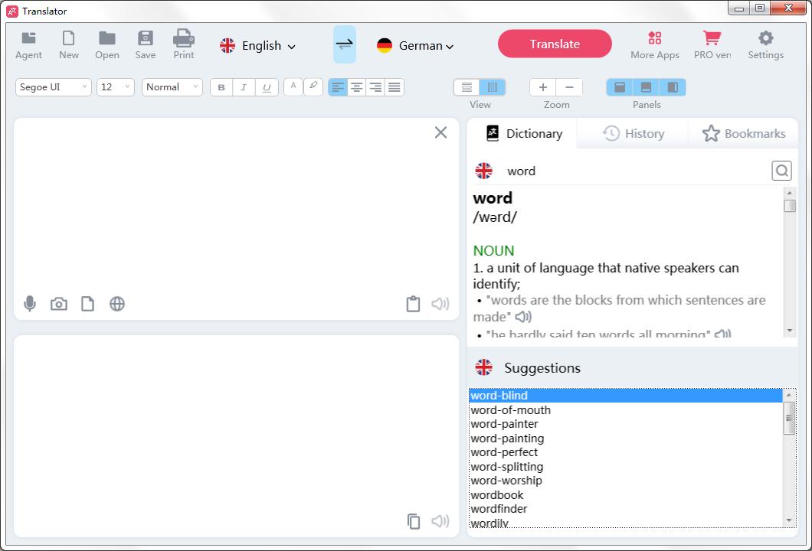The height and width of the screenshot is (551, 812).
Task: Zoom out with minus button
Action: (x=570, y=87)
